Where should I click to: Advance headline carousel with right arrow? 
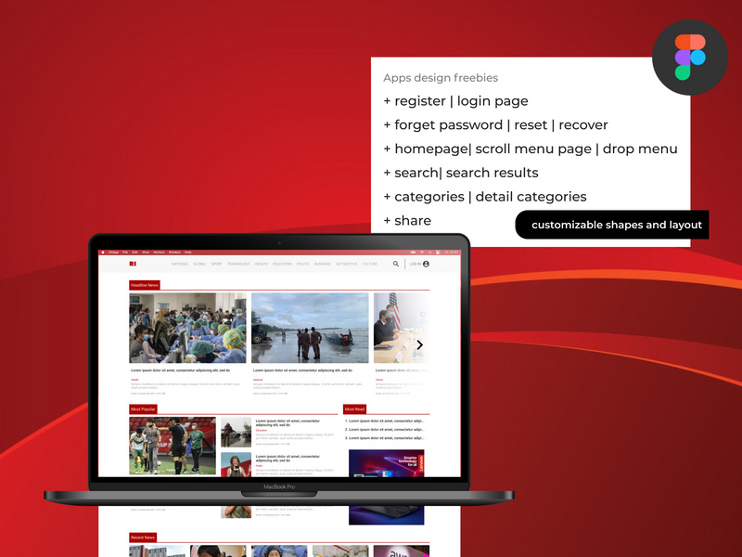pyautogui.click(x=419, y=344)
